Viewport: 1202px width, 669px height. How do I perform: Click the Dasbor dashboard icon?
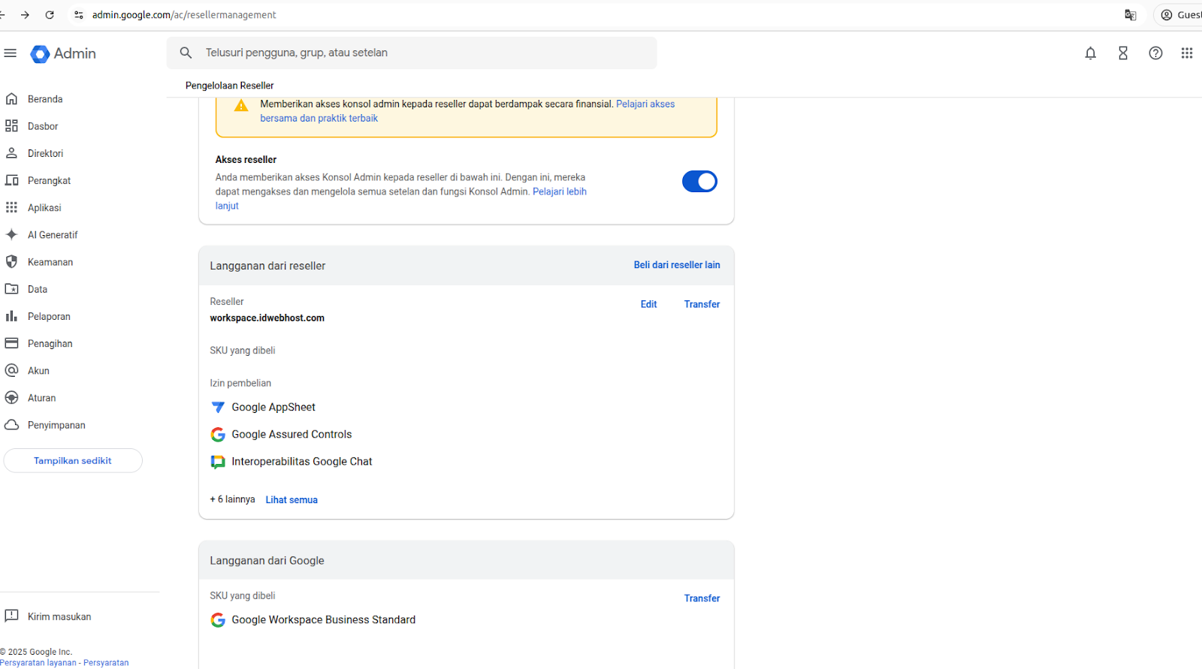click(x=11, y=126)
